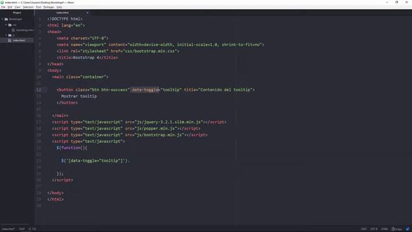Image resolution: width=412 pixels, height=232 pixels.
Task: Click gutter line number 12
Action: (39, 90)
